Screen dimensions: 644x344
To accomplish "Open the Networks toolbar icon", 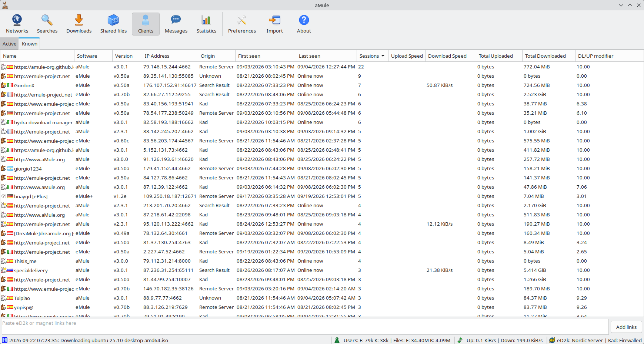I will [x=17, y=20].
